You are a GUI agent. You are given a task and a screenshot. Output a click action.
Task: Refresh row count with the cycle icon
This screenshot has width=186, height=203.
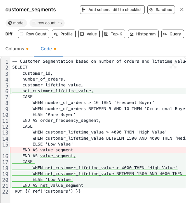click(x=60, y=23)
